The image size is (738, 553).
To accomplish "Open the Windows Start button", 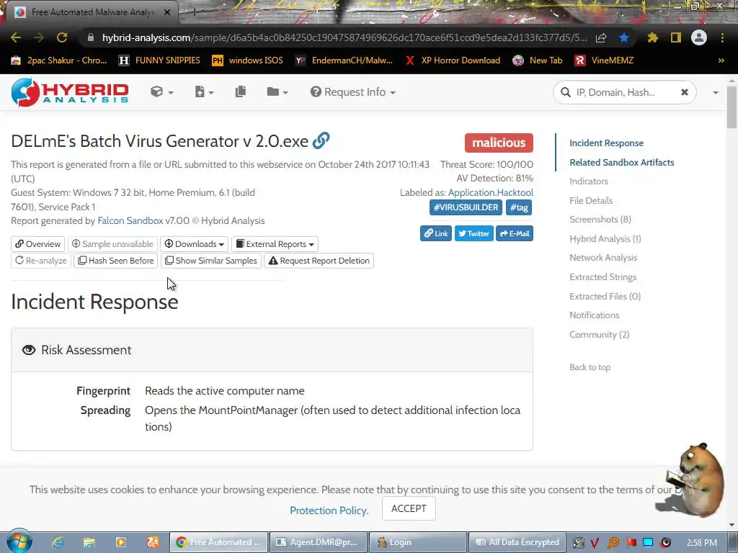I will pyautogui.click(x=19, y=541).
